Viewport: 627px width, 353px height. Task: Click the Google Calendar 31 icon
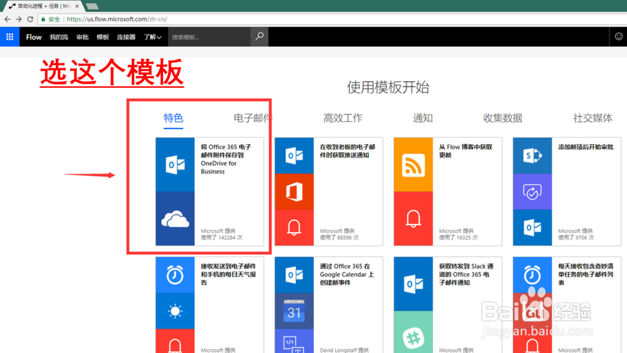pyautogui.click(x=294, y=311)
